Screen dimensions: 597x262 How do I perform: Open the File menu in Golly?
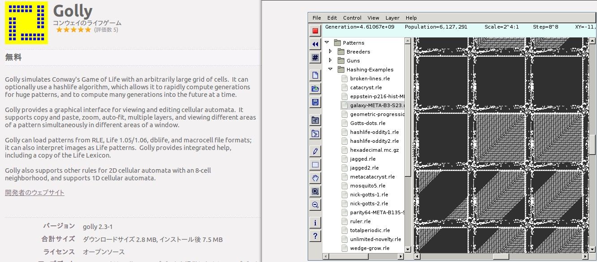pyautogui.click(x=317, y=18)
